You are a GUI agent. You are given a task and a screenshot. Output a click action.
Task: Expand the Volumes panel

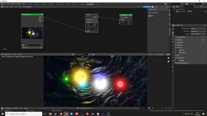[179, 45]
